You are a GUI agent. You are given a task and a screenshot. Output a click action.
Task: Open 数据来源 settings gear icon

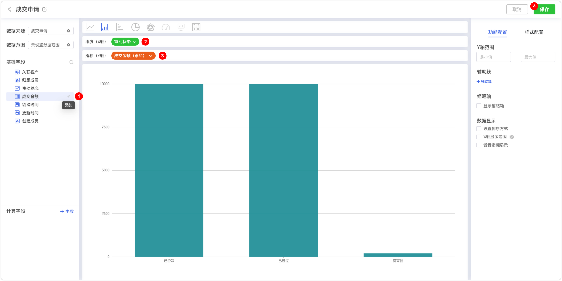[69, 31]
